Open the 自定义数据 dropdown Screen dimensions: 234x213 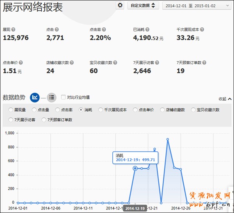click(143, 5)
